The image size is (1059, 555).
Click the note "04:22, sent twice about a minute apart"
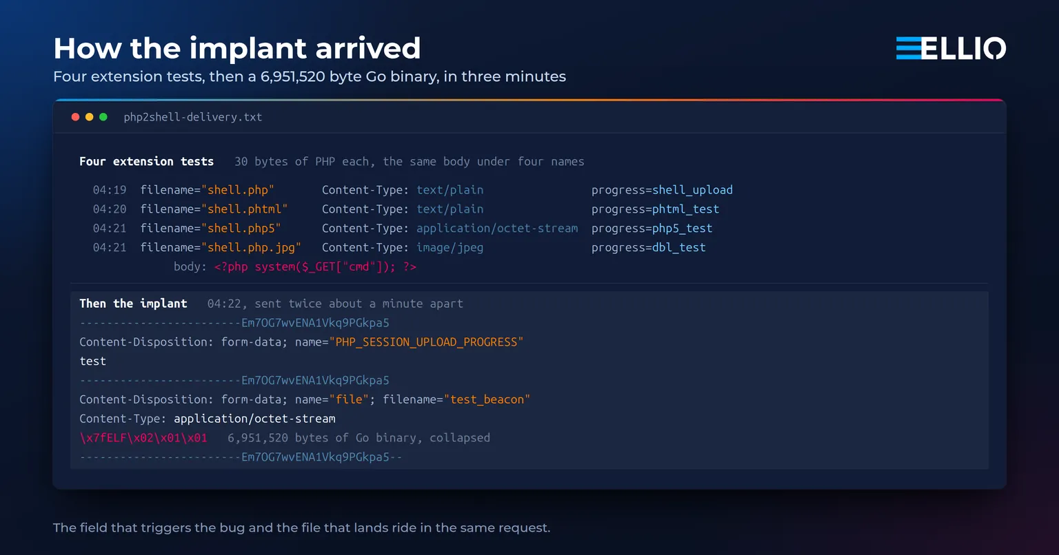click(x=335, y=304)
